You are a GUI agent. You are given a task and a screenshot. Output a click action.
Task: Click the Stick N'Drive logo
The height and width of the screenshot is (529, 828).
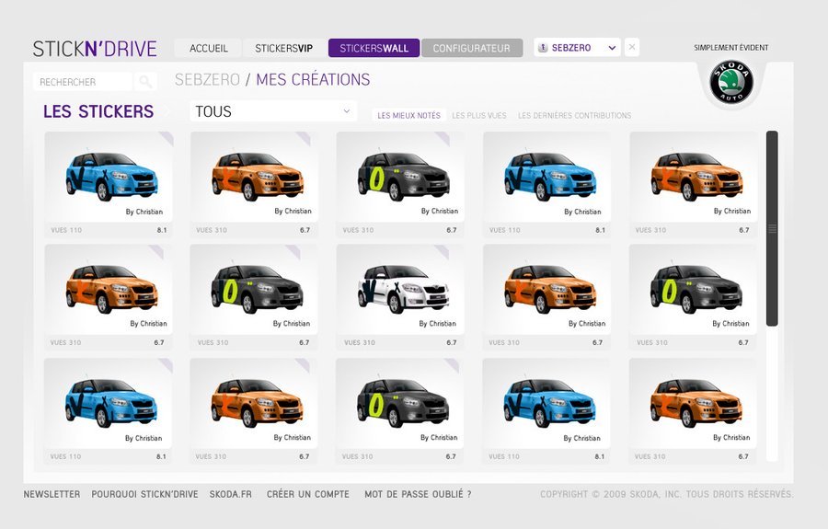95,49
